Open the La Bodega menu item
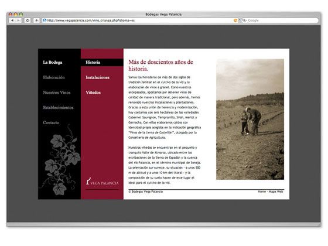This screenshot has height=246, width=328. pyautogui.click(x=53, y=62)
